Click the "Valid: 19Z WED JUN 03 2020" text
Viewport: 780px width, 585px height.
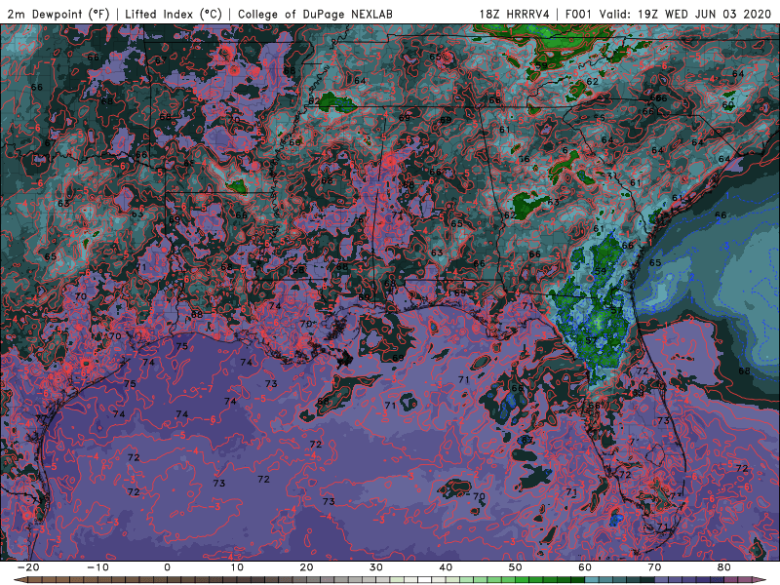(x=686, y=14)
